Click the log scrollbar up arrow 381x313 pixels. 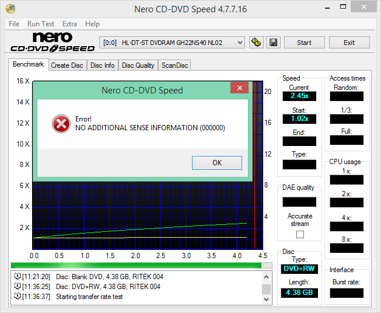click(266, 277)
